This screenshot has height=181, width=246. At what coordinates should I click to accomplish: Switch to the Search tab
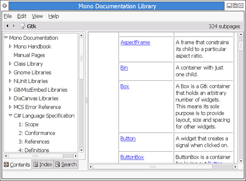coord(66,165)
